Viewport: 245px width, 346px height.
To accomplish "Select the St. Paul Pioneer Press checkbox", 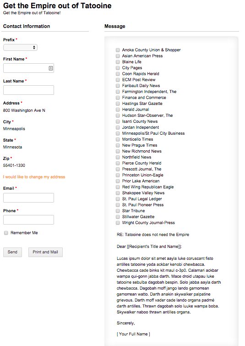I will tap(118, 205).
